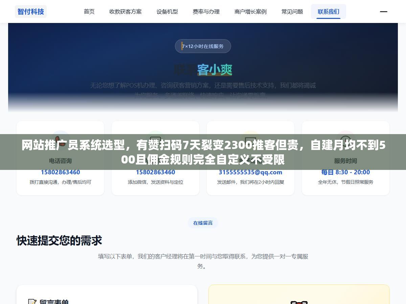Click 全年无休，节假日照常服务 text

point(345,182)
